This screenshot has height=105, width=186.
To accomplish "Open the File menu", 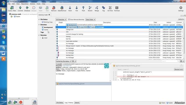I will (9, 4).
